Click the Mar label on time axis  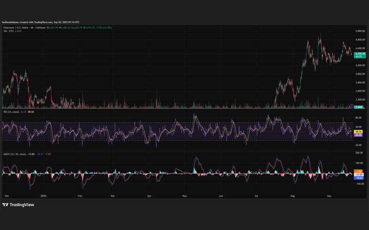(x=113, y=196)
